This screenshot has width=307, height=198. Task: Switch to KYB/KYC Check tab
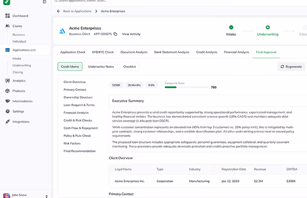[x=103, y=52]
